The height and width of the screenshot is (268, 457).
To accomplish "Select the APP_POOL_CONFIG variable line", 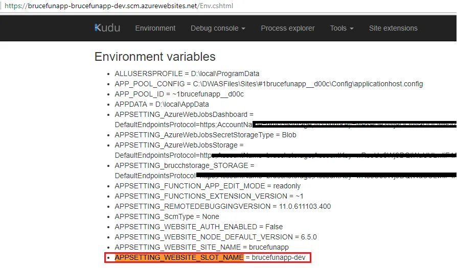I will tap(269, 84).
